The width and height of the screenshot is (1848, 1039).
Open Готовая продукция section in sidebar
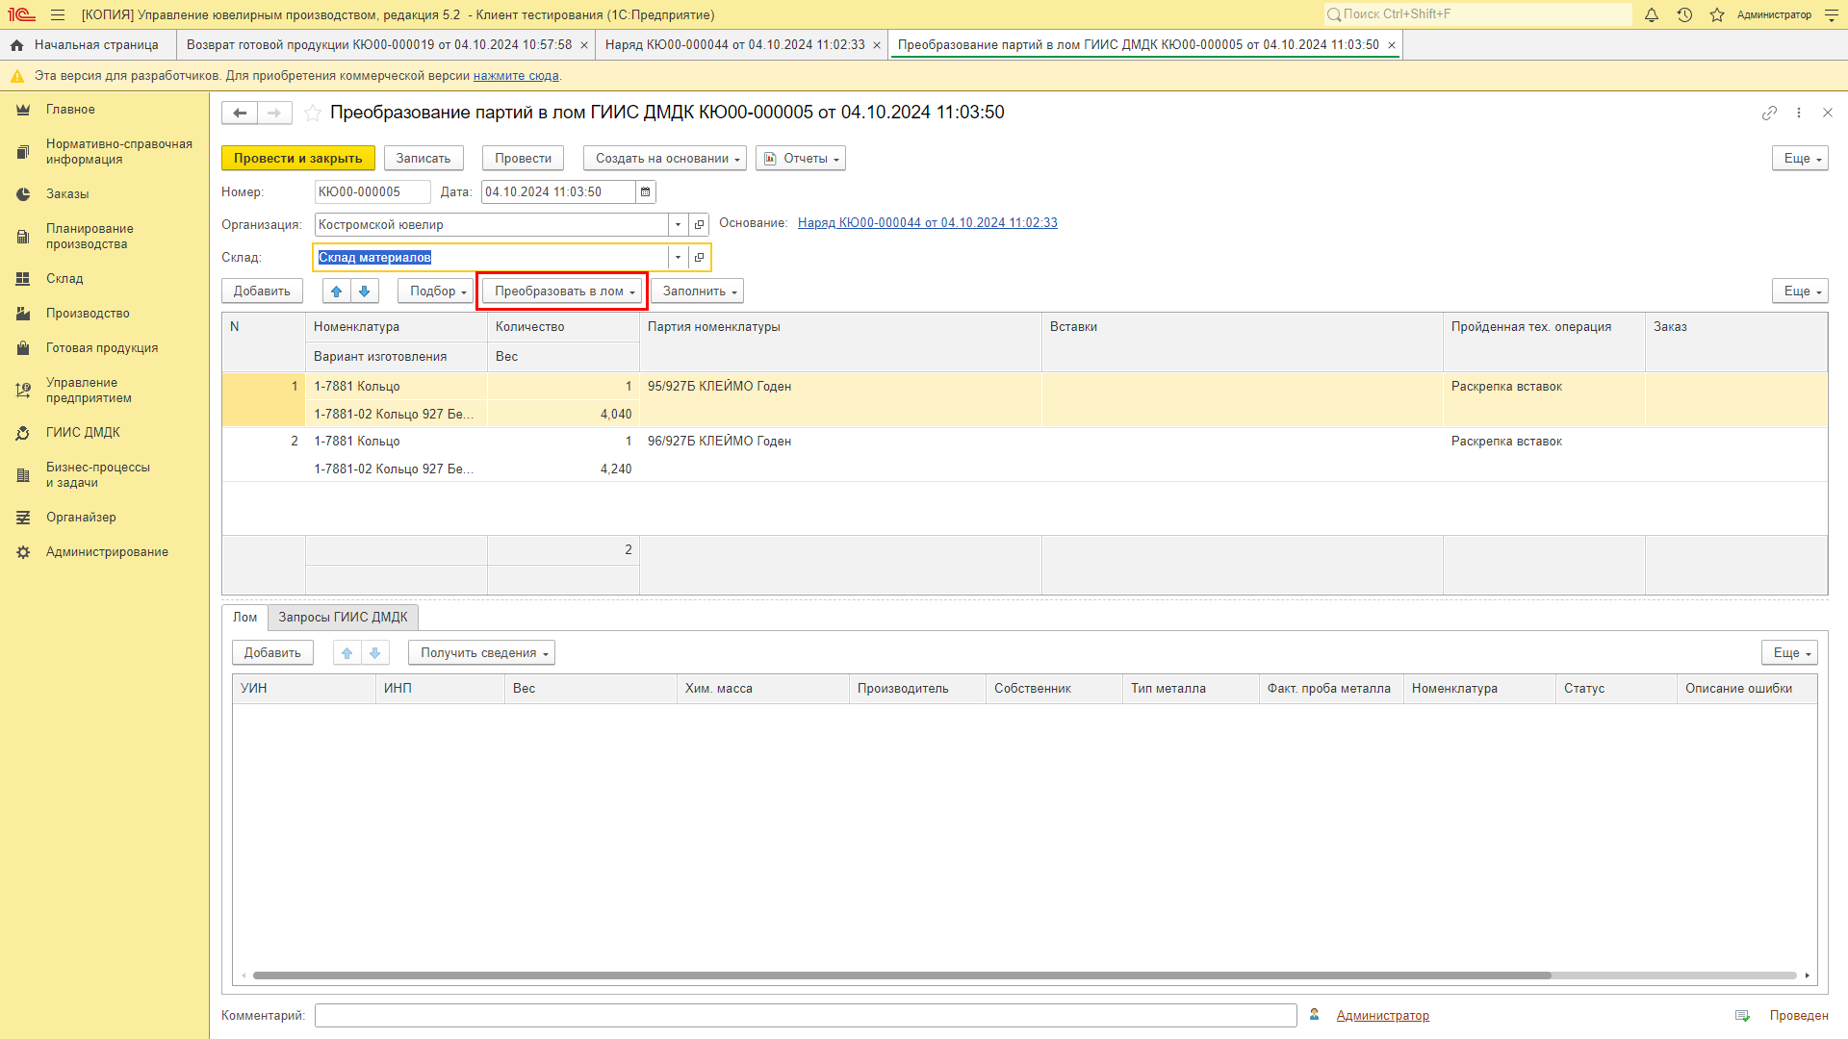pyautogui.click(x=102, y=348)
